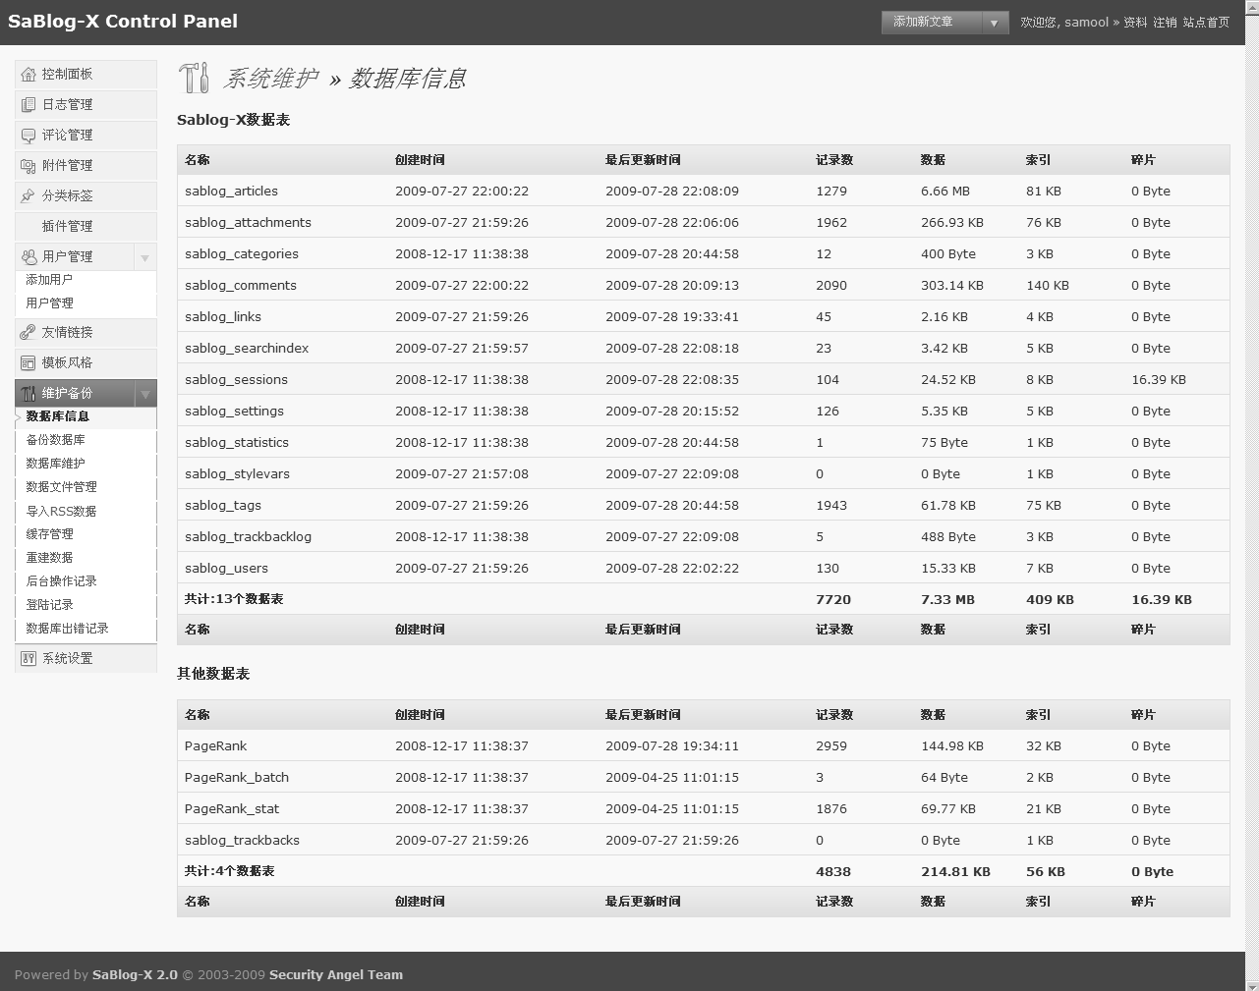The image size is (1259, 991).
Task: Open 导入RSS数据 submenu link
Action: pyautogui.click(x=61, y=511)
